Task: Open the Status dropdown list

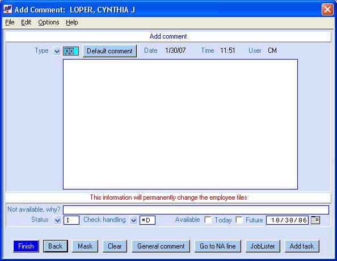Action: (x=57, y=220)
